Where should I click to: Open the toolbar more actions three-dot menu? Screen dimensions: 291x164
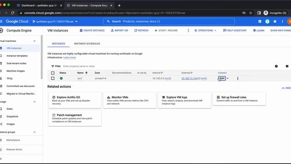pos(188,31)
